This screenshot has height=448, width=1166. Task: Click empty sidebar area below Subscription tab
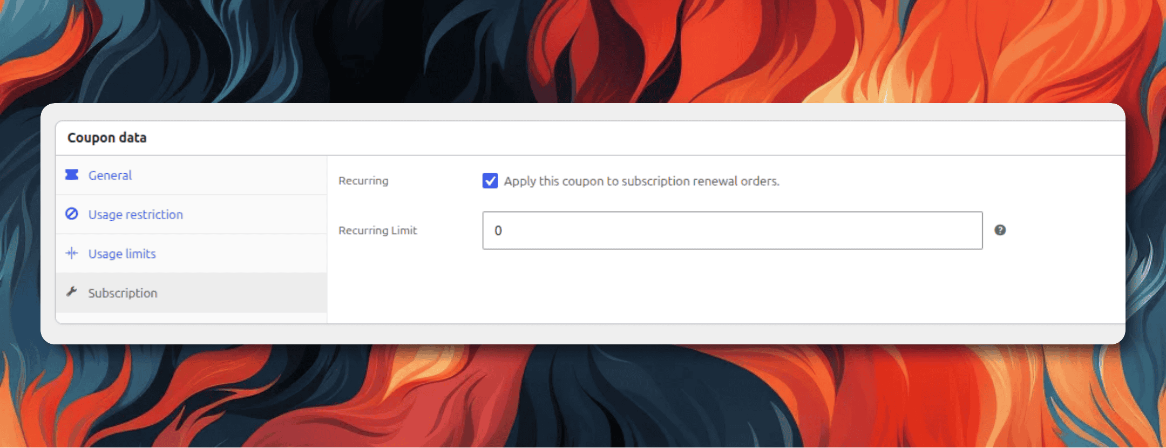[191, 318]
